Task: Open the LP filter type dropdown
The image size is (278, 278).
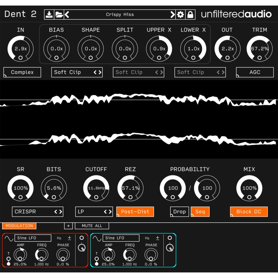Action: [94, 212]
